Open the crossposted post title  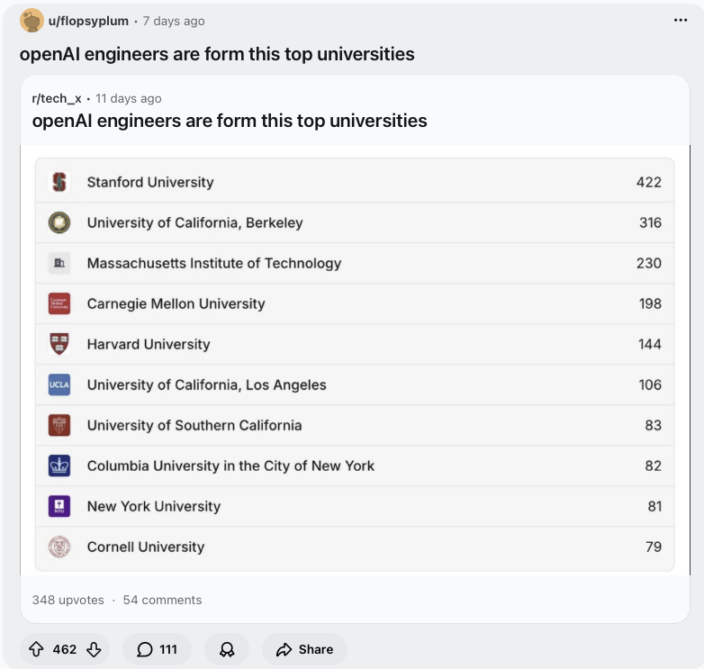click(x=230, y=121)
